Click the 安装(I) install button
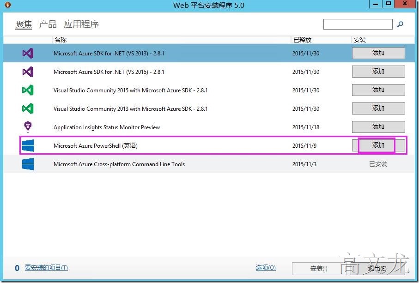The height and width of the screenshot is (283, 419). pyautogui.click(x=319, y=268)
